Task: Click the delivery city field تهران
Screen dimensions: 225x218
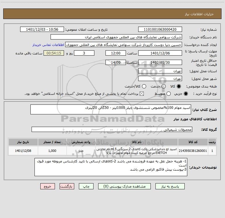Action: point(160,79)
